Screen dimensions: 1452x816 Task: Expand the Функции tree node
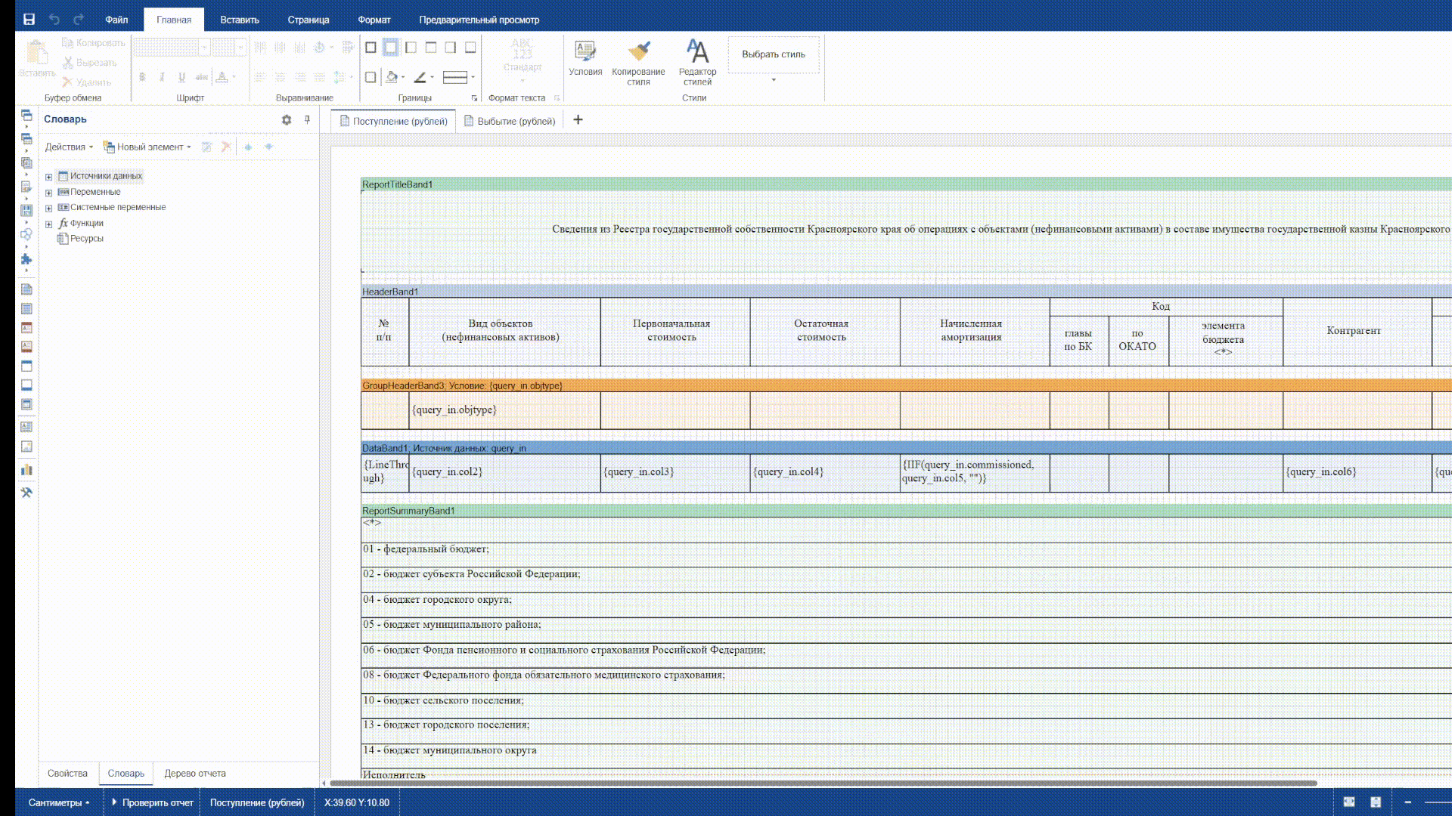[x=48, y=224]
